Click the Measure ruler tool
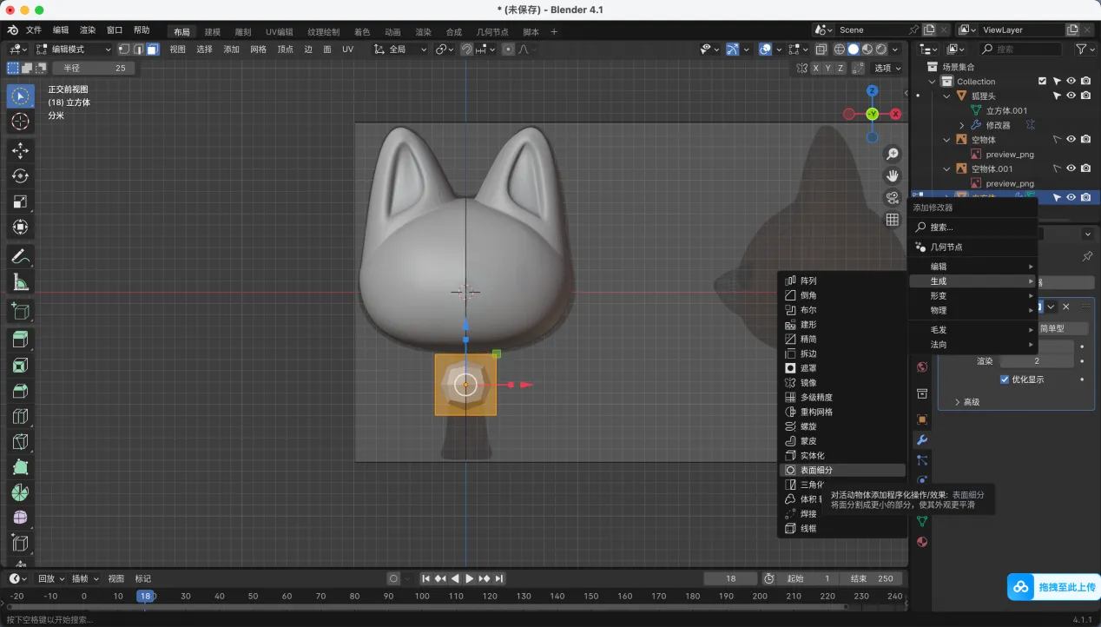The width and height of the screenshot is (1101, 627). click(x=20, y=282)
